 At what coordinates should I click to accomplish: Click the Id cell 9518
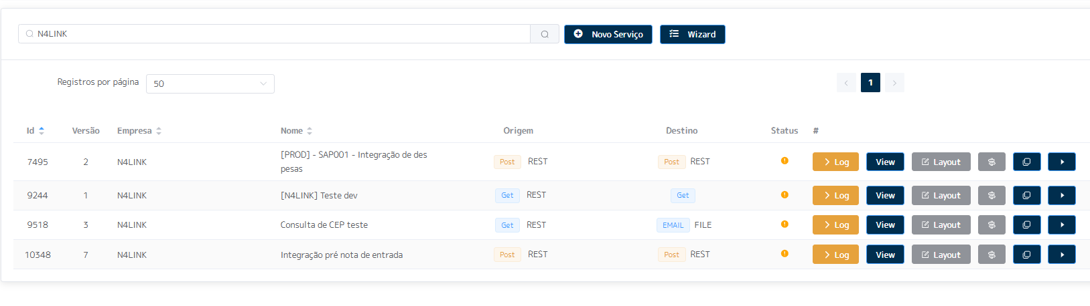coord(38,224)
